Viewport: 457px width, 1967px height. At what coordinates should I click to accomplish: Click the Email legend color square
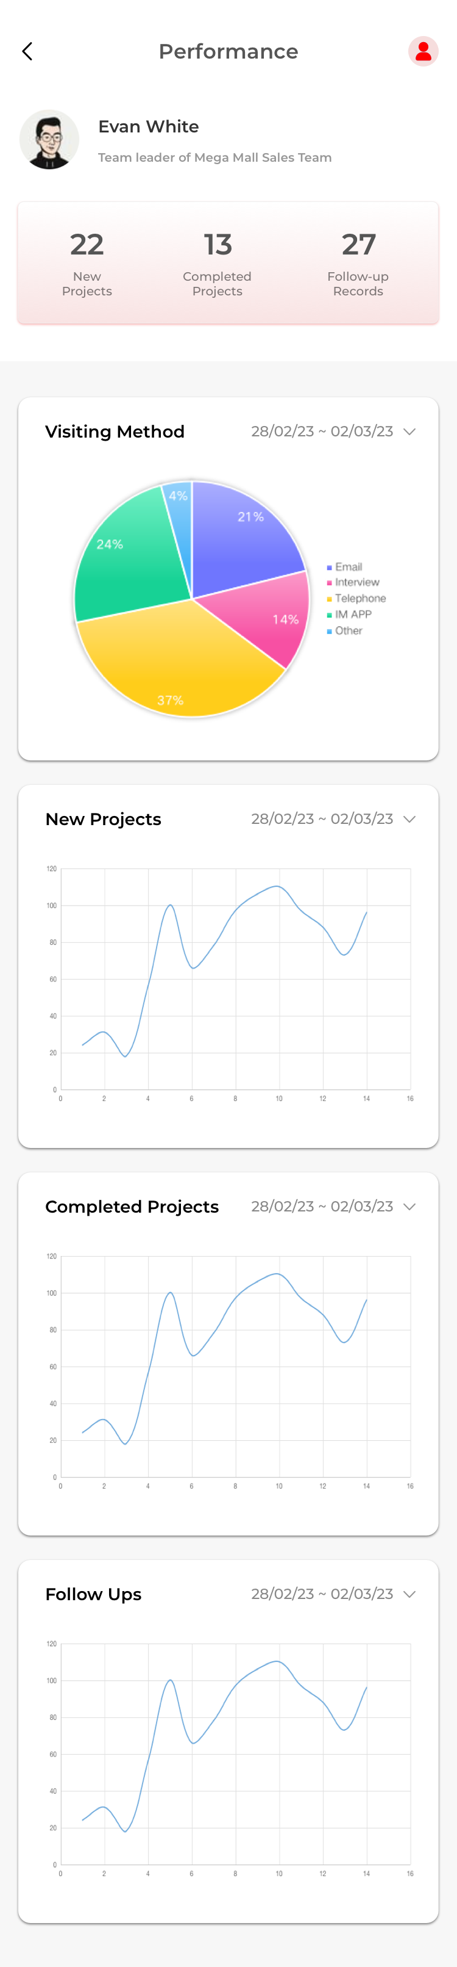(x=330, y=568)
